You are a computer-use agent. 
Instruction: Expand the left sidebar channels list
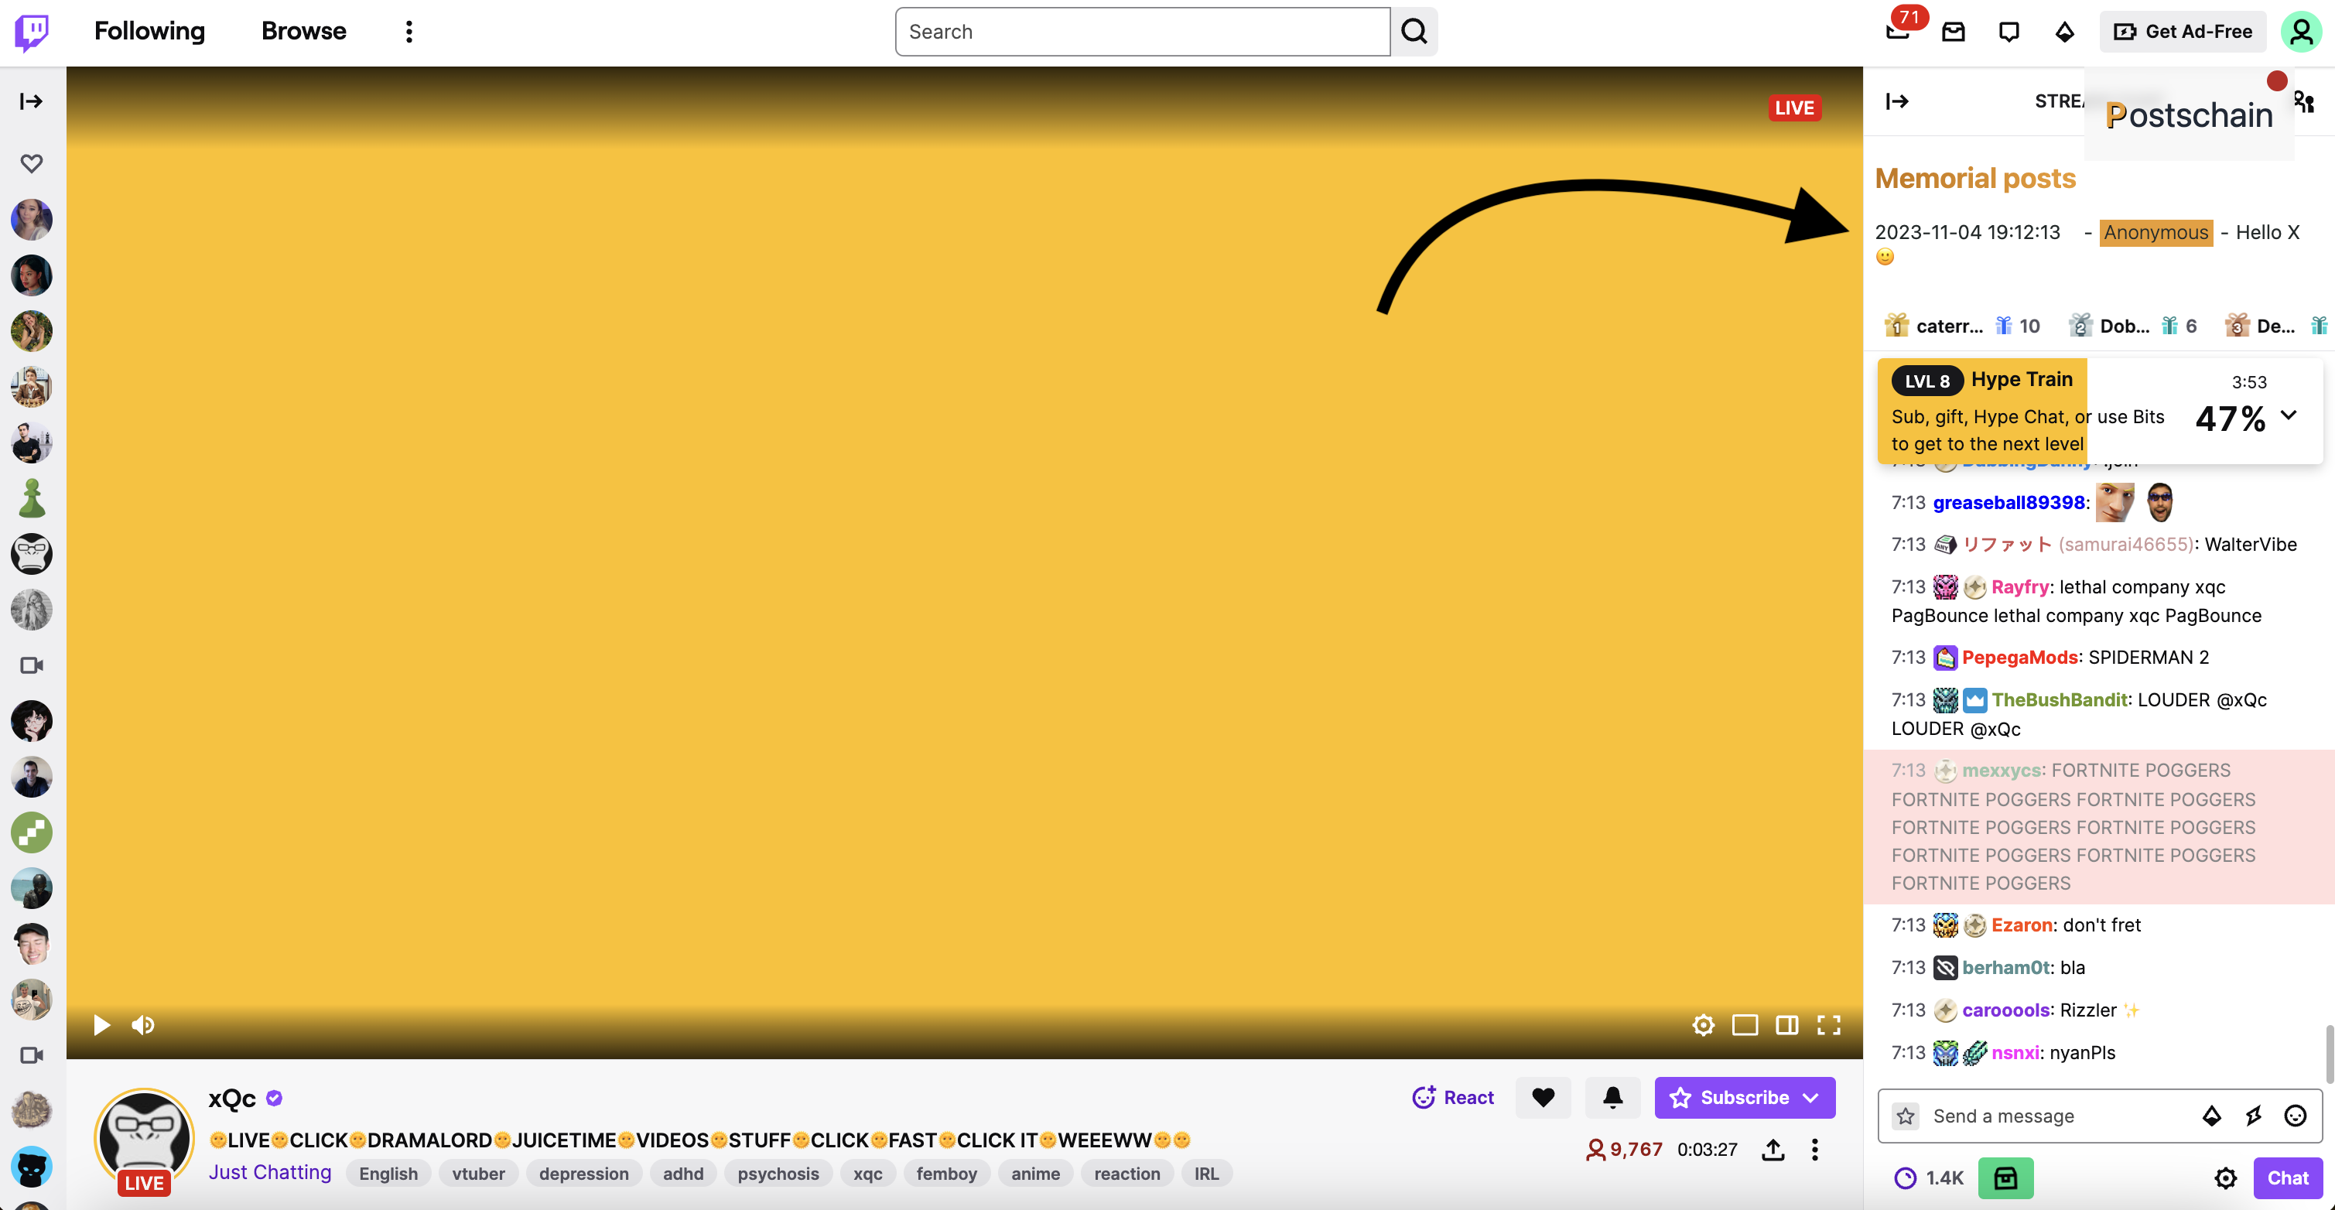tap(32, 101)
